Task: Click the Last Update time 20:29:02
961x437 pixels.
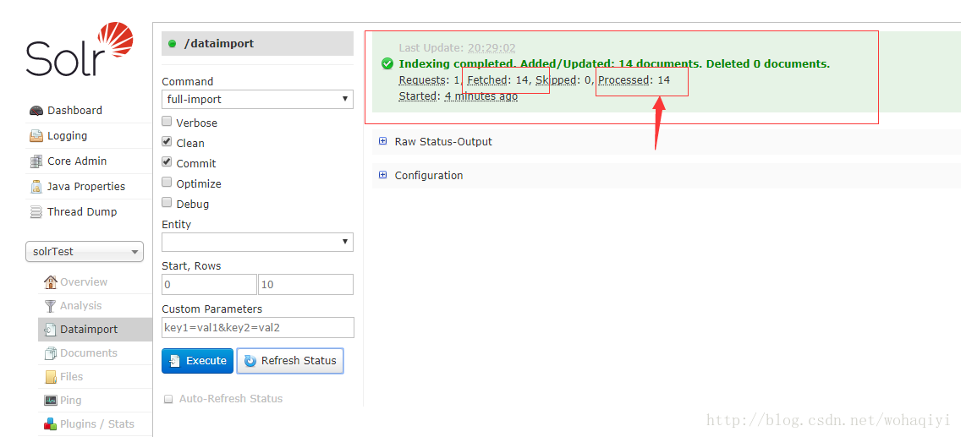Action: 492,47
